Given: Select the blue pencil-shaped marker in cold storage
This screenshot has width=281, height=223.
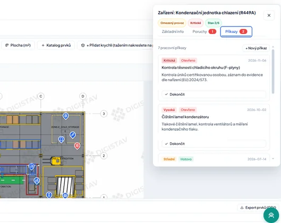Looking at the screenshot, I should tap(73, 135).
